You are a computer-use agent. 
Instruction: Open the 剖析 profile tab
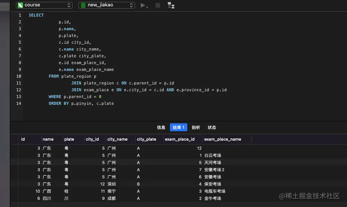(196, 127)
